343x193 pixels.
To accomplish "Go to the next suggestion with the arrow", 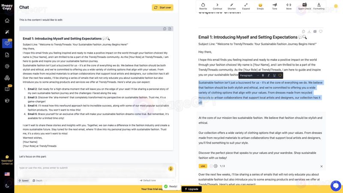I will [216, 166].
